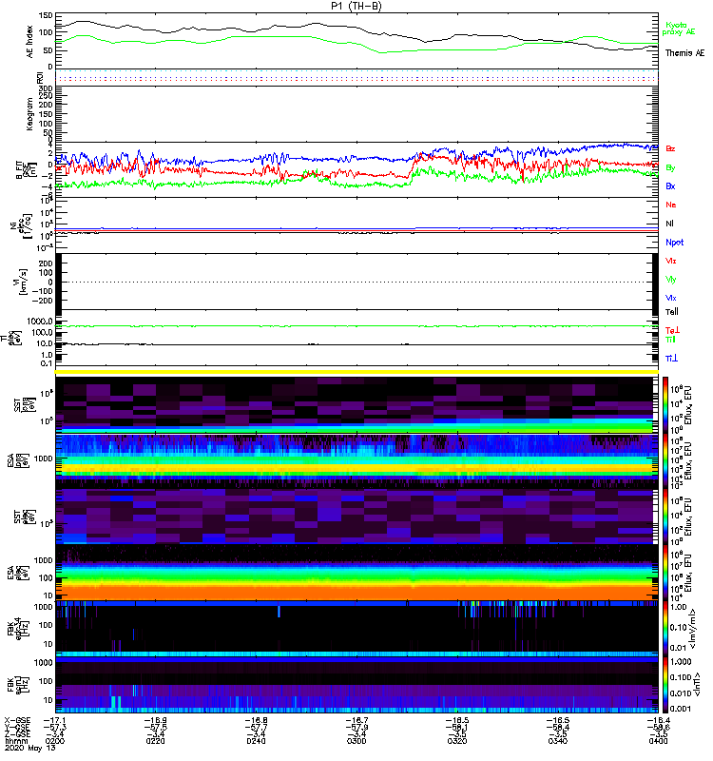Click the B_FIT GSE [nT] axis title
Image resolution: width=713 pixels, height=761 pixels.
26,170
